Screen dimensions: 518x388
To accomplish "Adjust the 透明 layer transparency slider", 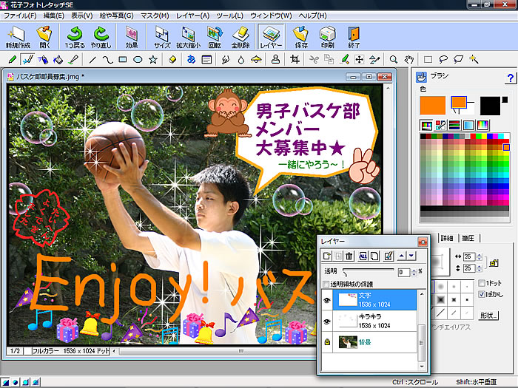I will 369,271.
